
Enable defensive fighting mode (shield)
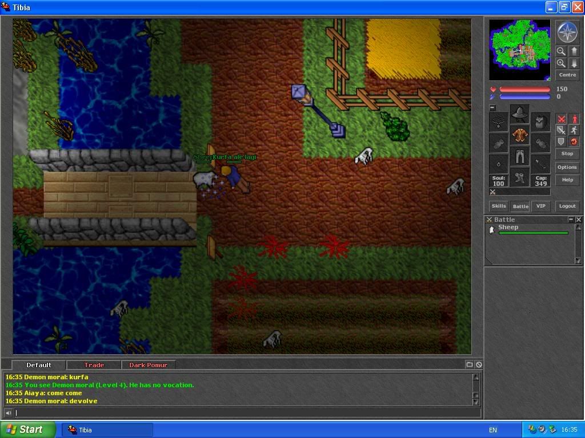click(561, 141)
